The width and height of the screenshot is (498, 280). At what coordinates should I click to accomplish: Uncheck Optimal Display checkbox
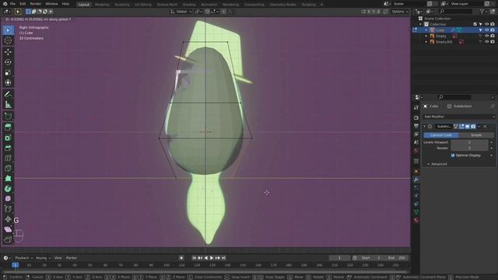[x=453, y=156]
